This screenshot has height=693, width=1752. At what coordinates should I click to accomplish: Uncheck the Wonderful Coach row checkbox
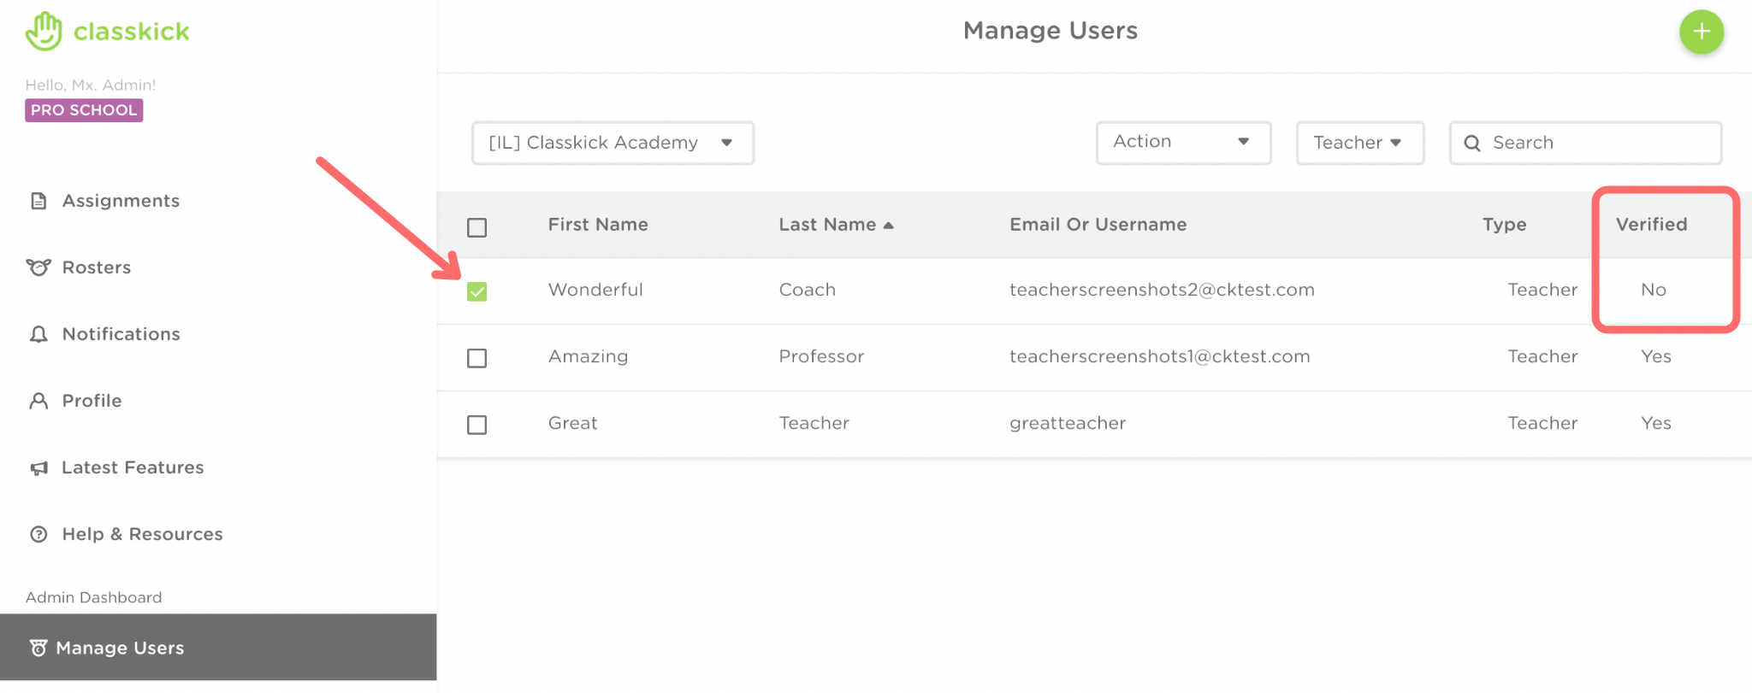[476, 291]
